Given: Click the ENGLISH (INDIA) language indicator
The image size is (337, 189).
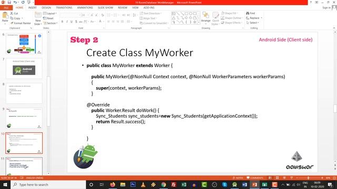Looking at the screenshot, I should (35, 178).
